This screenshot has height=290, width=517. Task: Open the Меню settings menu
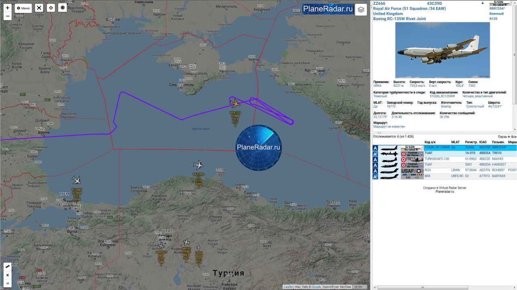point(23,8)
